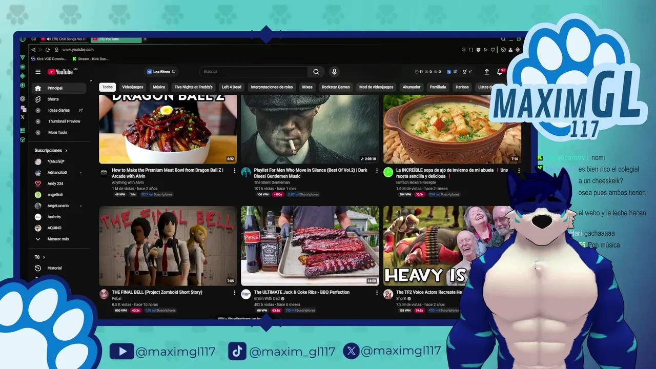This screenshot has height=369, width=656.
Task: Open the notifications bell
Action: tap(499, 72)
